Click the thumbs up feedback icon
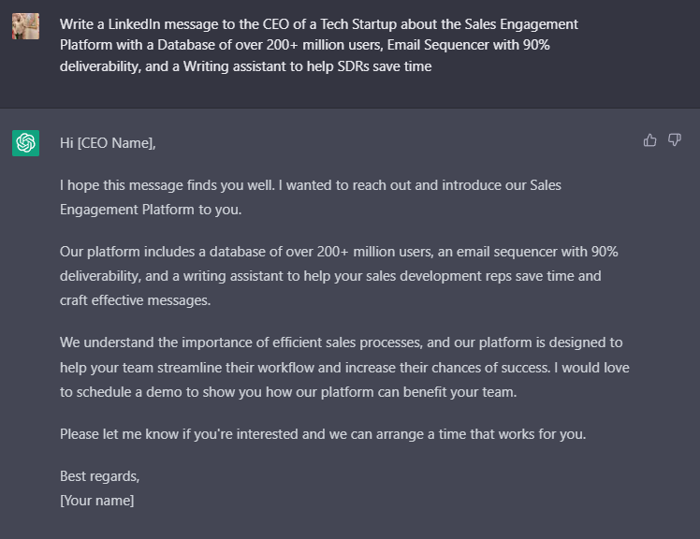 (x=650, y=140)
